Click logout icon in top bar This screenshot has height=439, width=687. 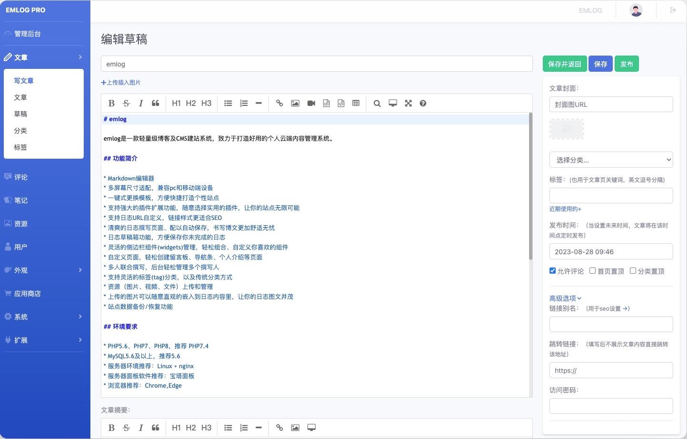[673, 10]
